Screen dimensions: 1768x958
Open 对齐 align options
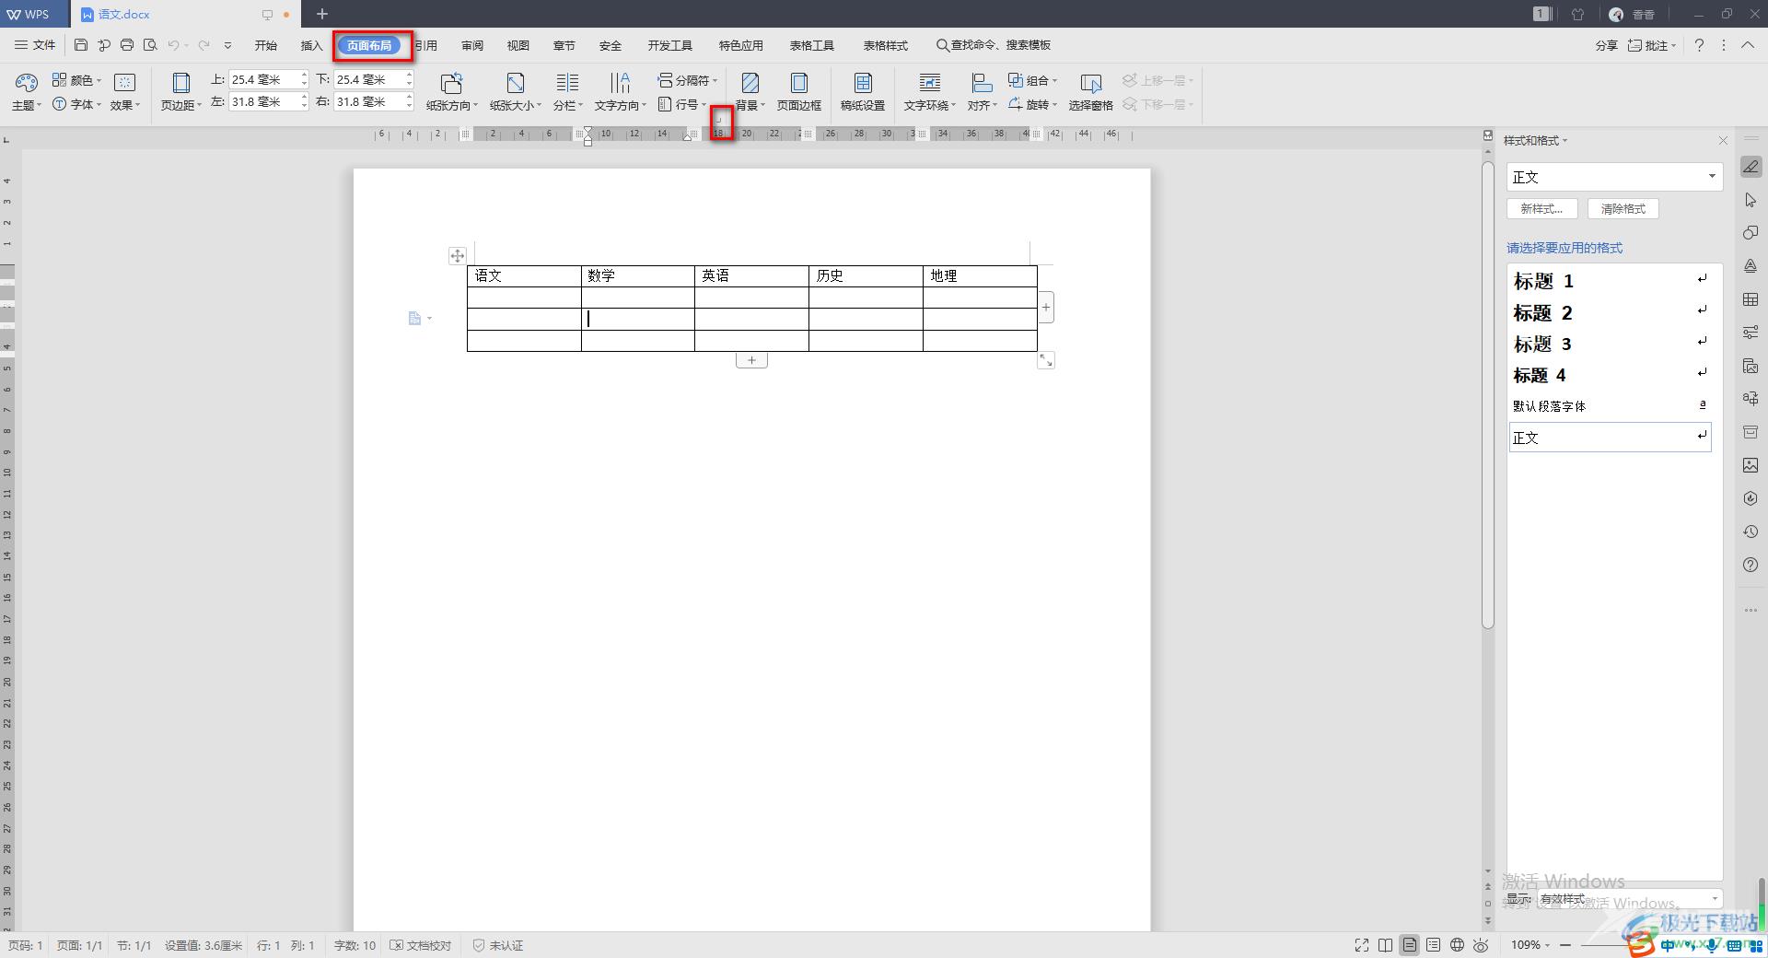(982, 92)
